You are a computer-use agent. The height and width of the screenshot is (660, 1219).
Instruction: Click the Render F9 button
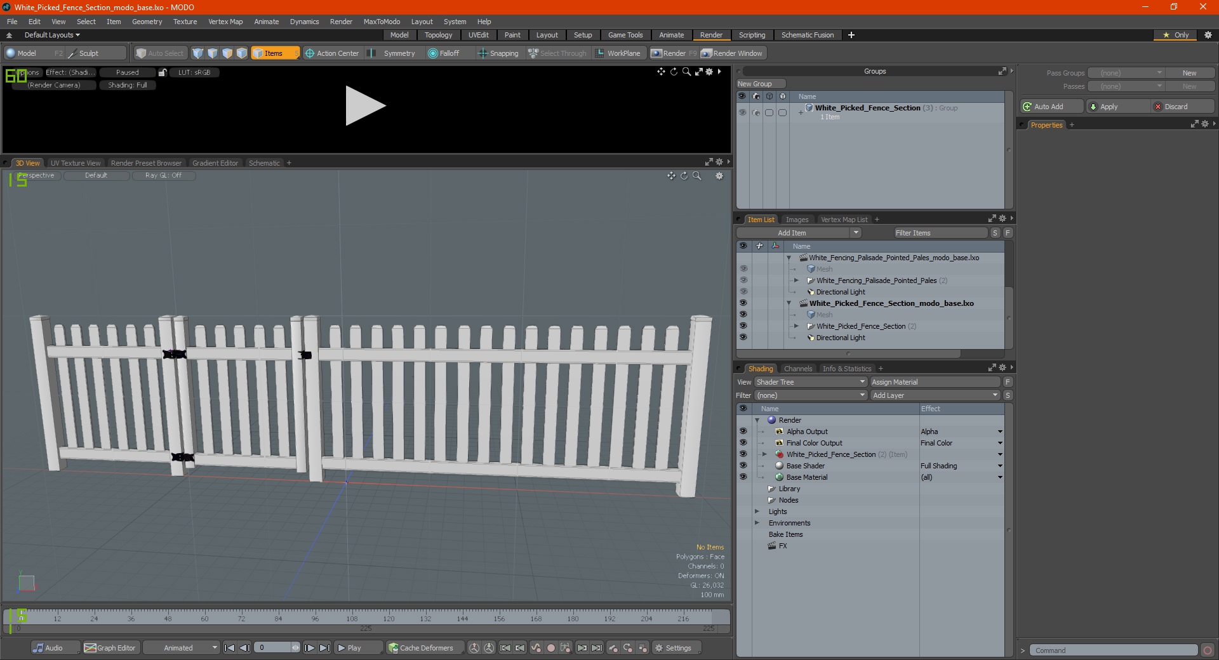(674, 53)
